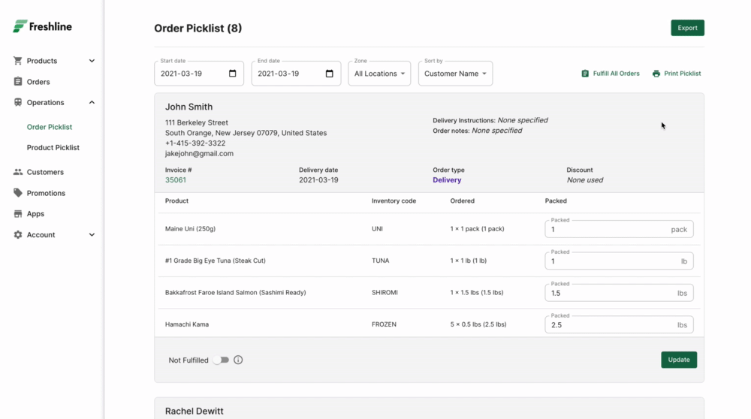
Task: Click the Orders clipboard icon in sidebar
Action: click(x=18, y=82)
